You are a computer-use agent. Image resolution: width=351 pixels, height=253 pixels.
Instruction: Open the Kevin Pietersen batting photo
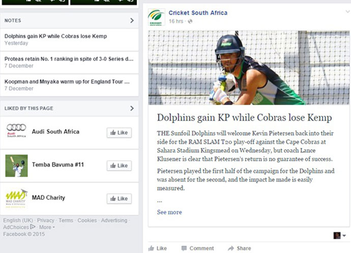tap(249, 68)
